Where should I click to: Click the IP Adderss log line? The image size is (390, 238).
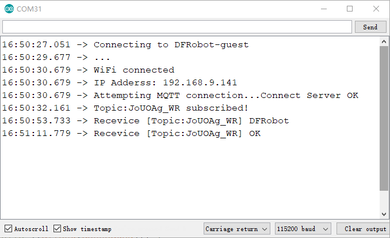coord(120,83)
